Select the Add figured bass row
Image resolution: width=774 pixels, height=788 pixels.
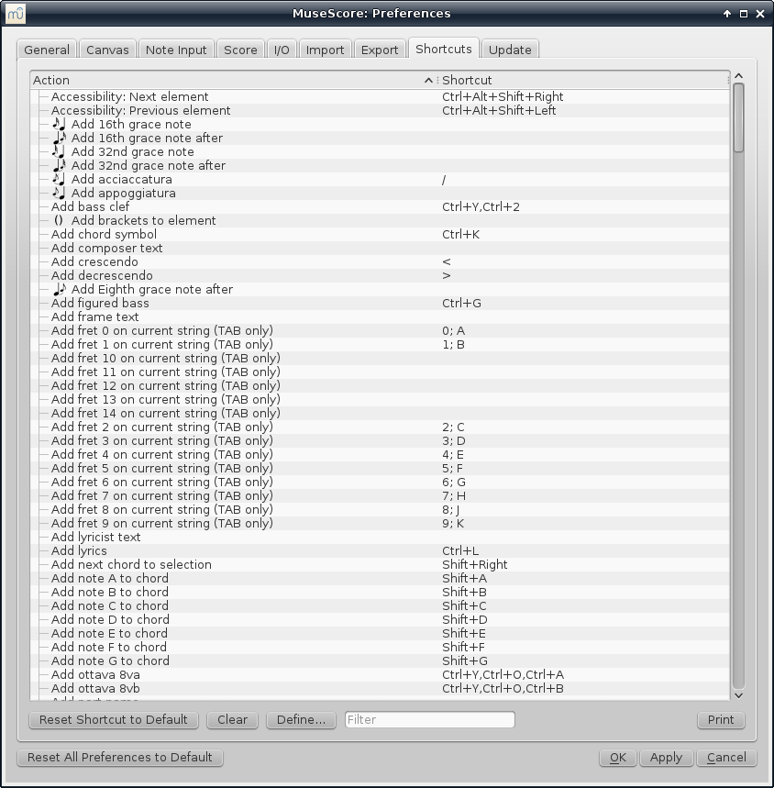coord(380,303)
